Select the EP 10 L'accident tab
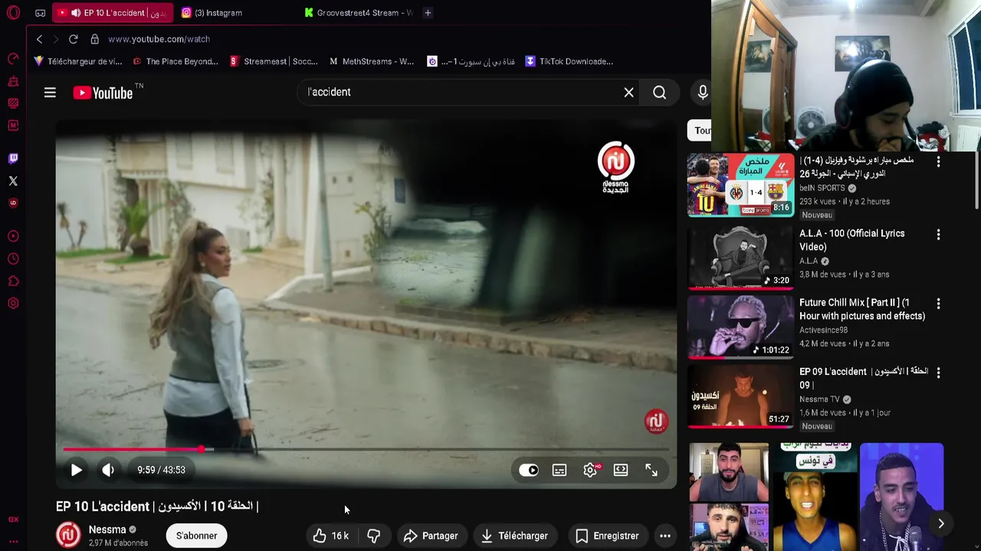Image resolution: width=981 pixels, height=551 pixels. [113, 13]
